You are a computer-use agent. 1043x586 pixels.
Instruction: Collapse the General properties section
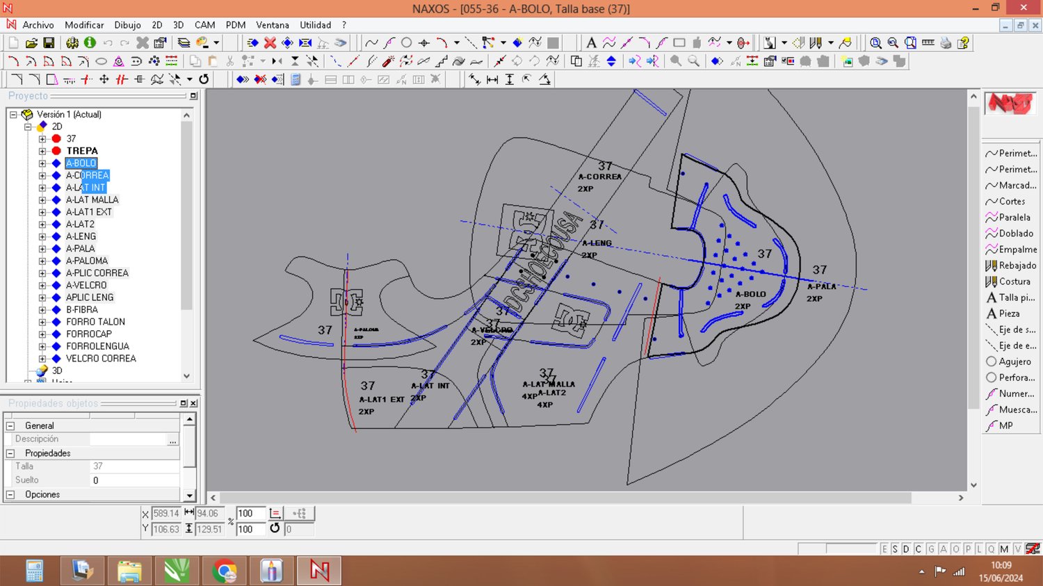[10, 425]
